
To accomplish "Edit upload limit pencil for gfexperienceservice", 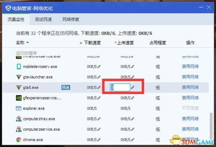I will pyautogui.click(x=133, y=98).
